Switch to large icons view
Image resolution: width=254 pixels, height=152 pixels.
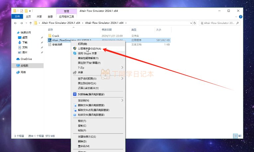(x=240, y=136)
